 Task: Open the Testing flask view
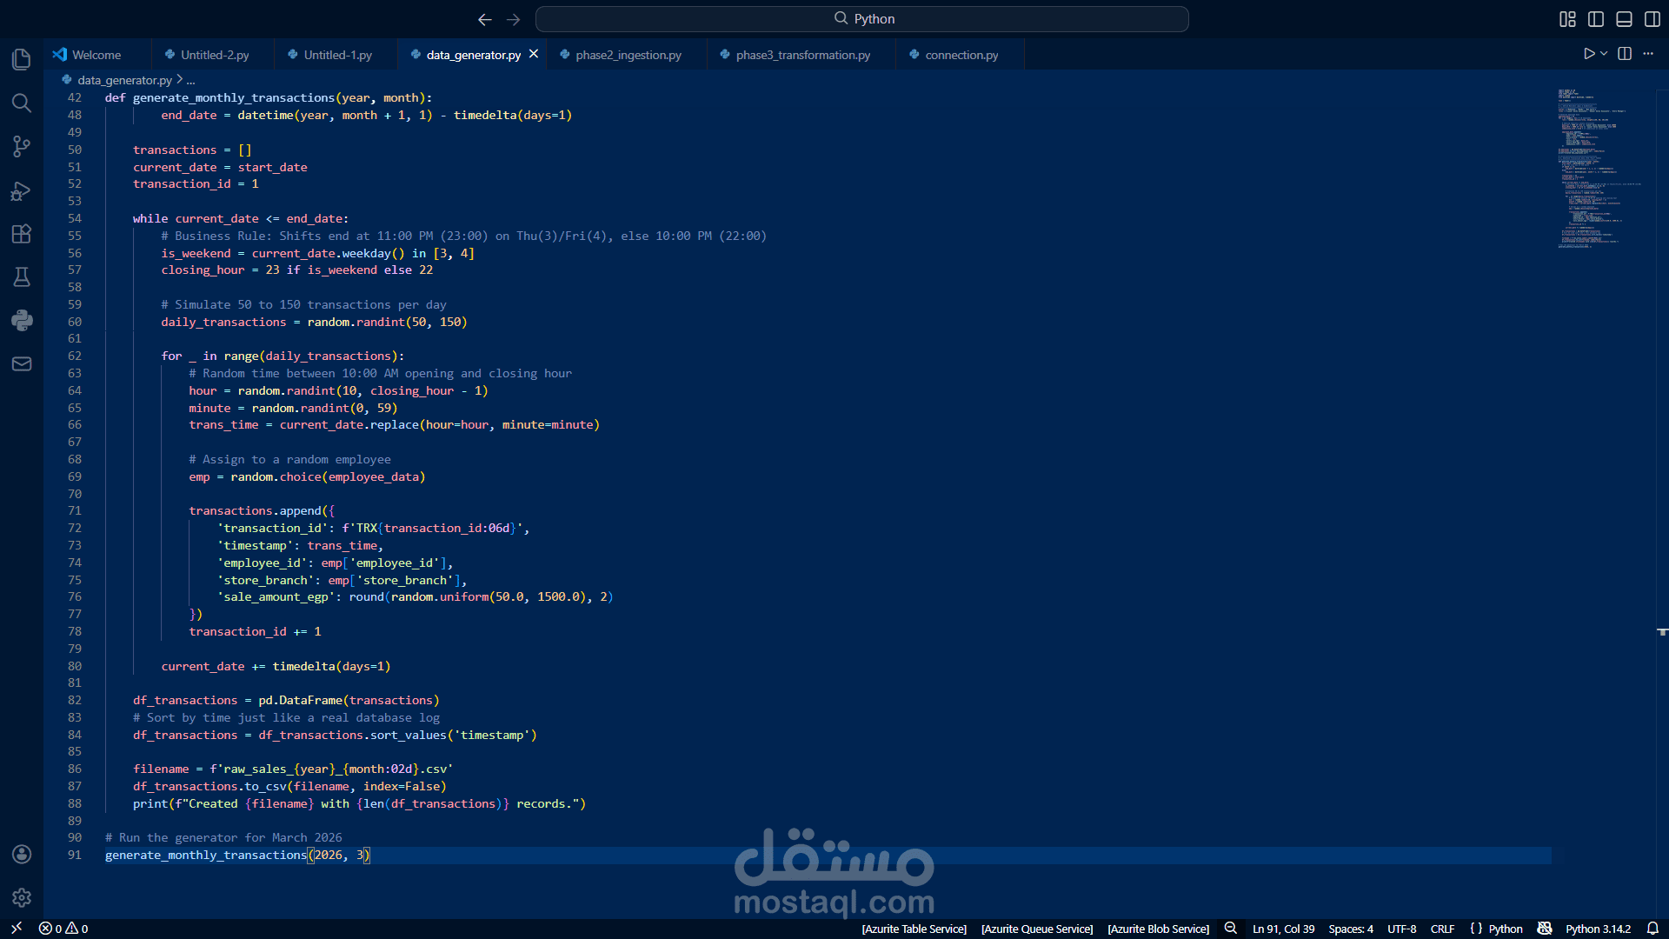pyautogui.click(x=22, y=276)
